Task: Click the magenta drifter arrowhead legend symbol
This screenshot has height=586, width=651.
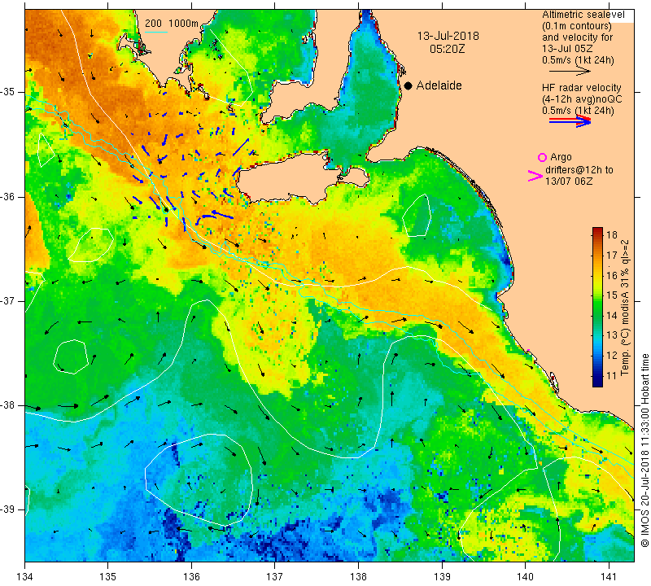Action: [535, 176]
